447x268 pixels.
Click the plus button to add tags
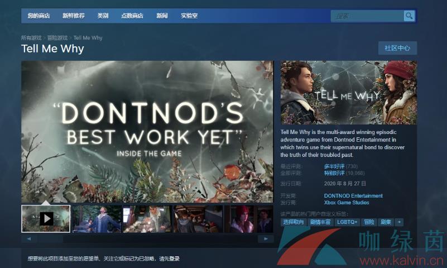point(400,222)
